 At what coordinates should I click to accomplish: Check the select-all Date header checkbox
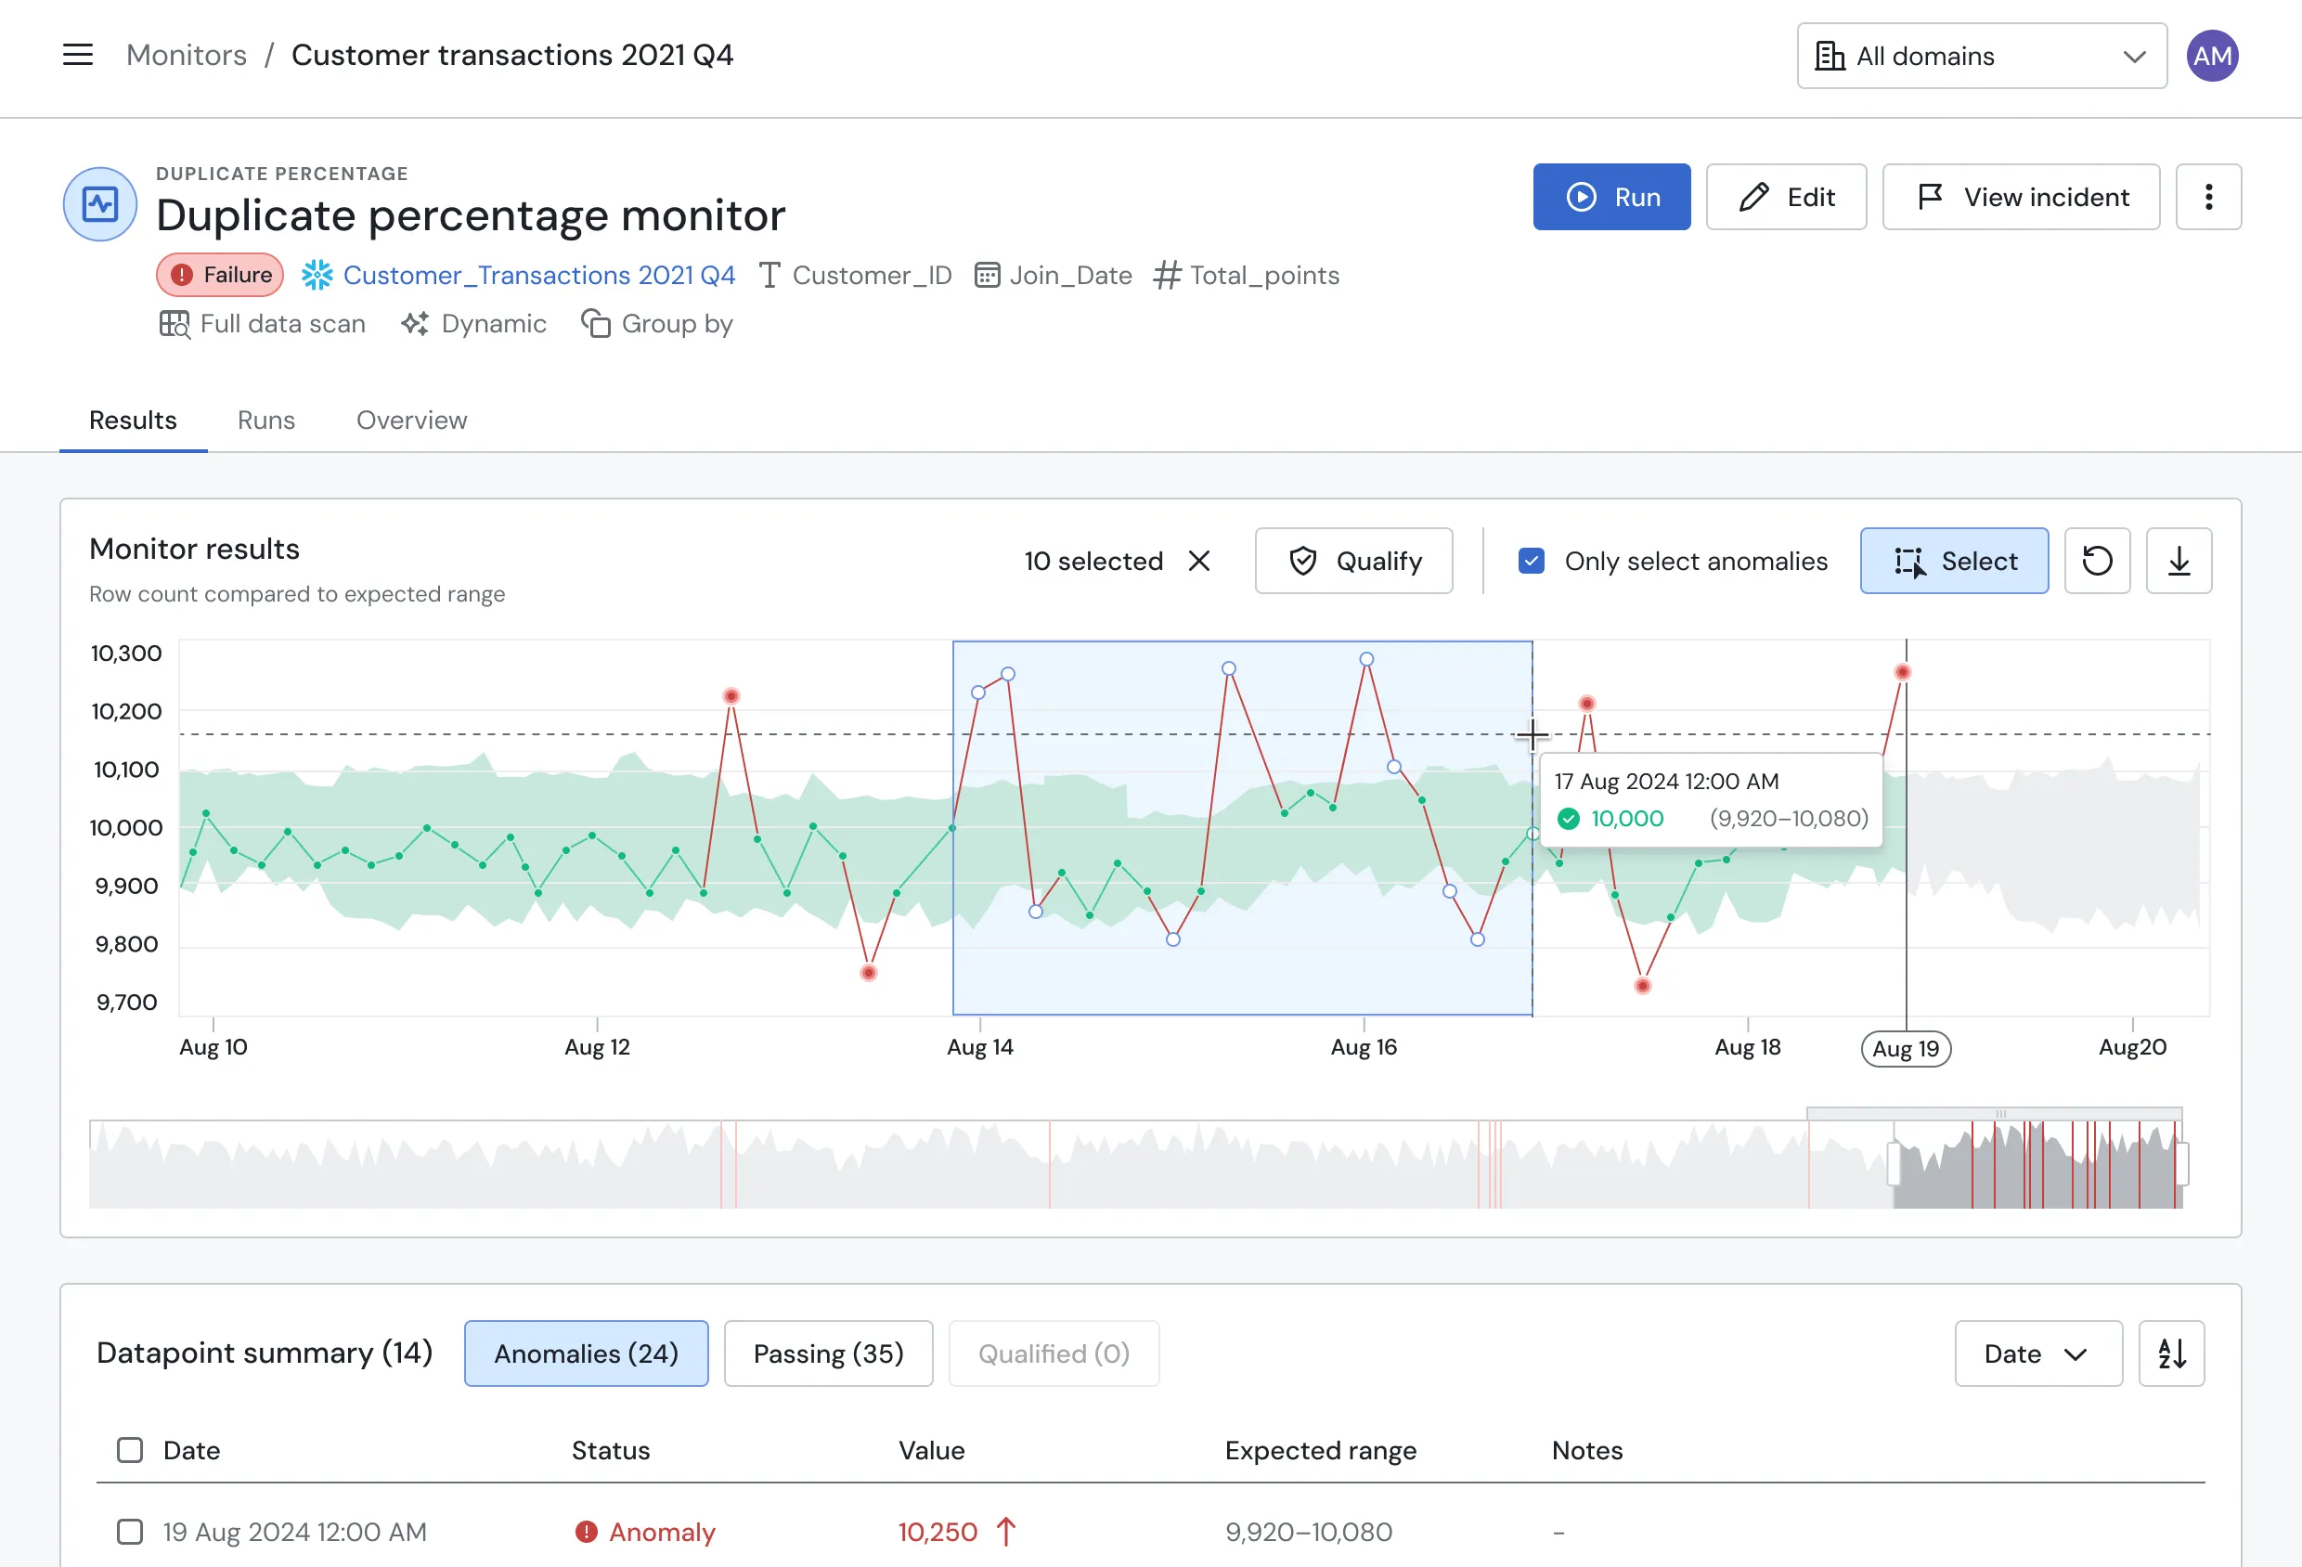point(130,1450)
